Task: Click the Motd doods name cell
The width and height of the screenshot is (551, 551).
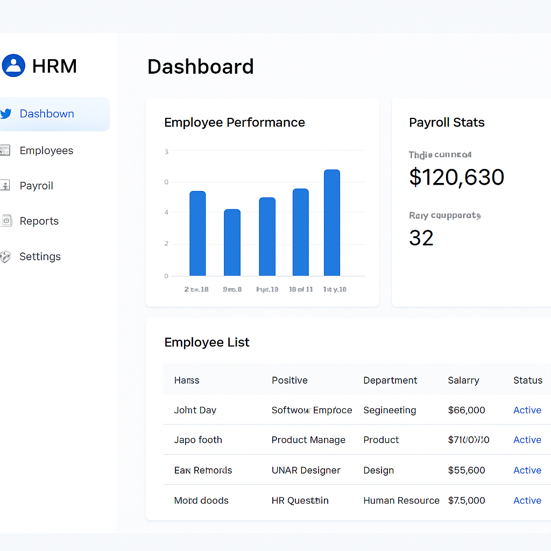Action: point(201,500)
